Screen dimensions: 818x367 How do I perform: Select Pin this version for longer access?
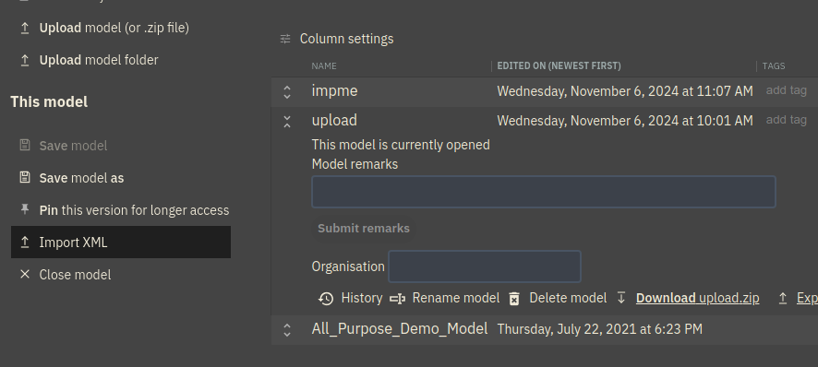(134, 210)
